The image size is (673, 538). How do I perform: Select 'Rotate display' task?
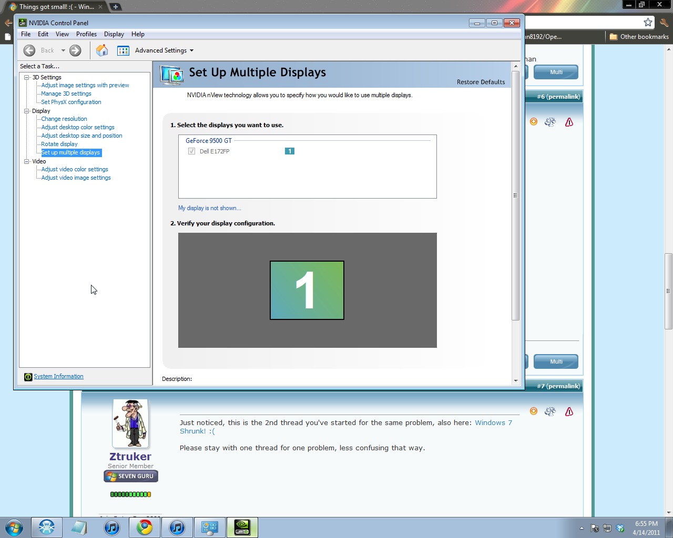point(59,144)
